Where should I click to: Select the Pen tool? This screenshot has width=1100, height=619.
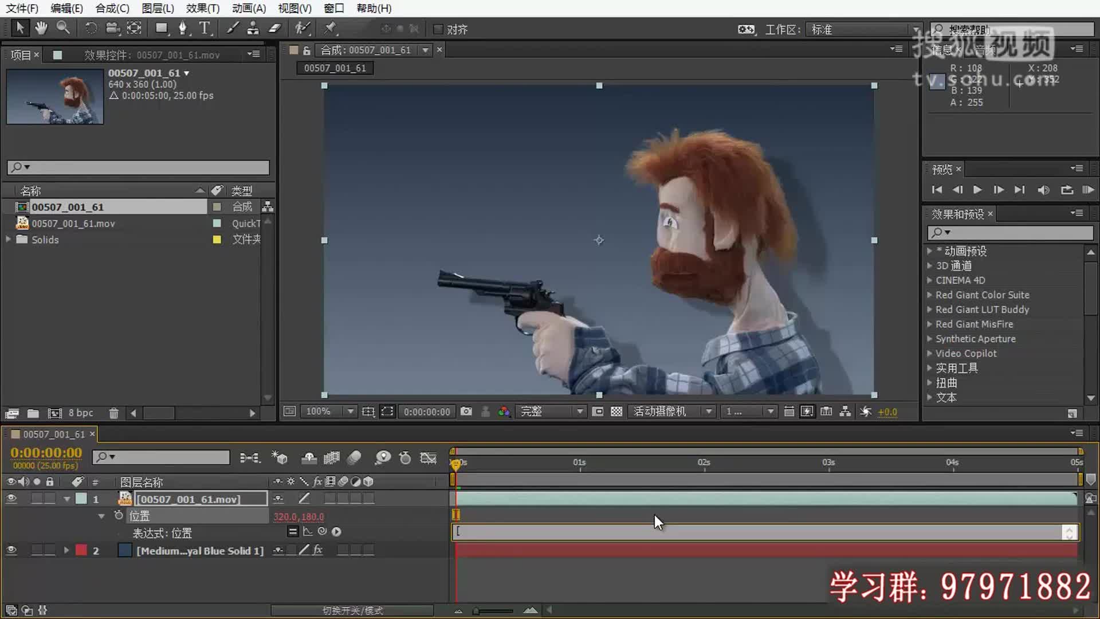183,28
